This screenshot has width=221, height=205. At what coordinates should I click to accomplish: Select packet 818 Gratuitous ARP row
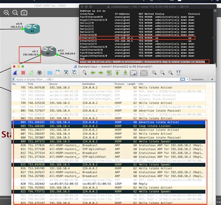pos(108,176)
